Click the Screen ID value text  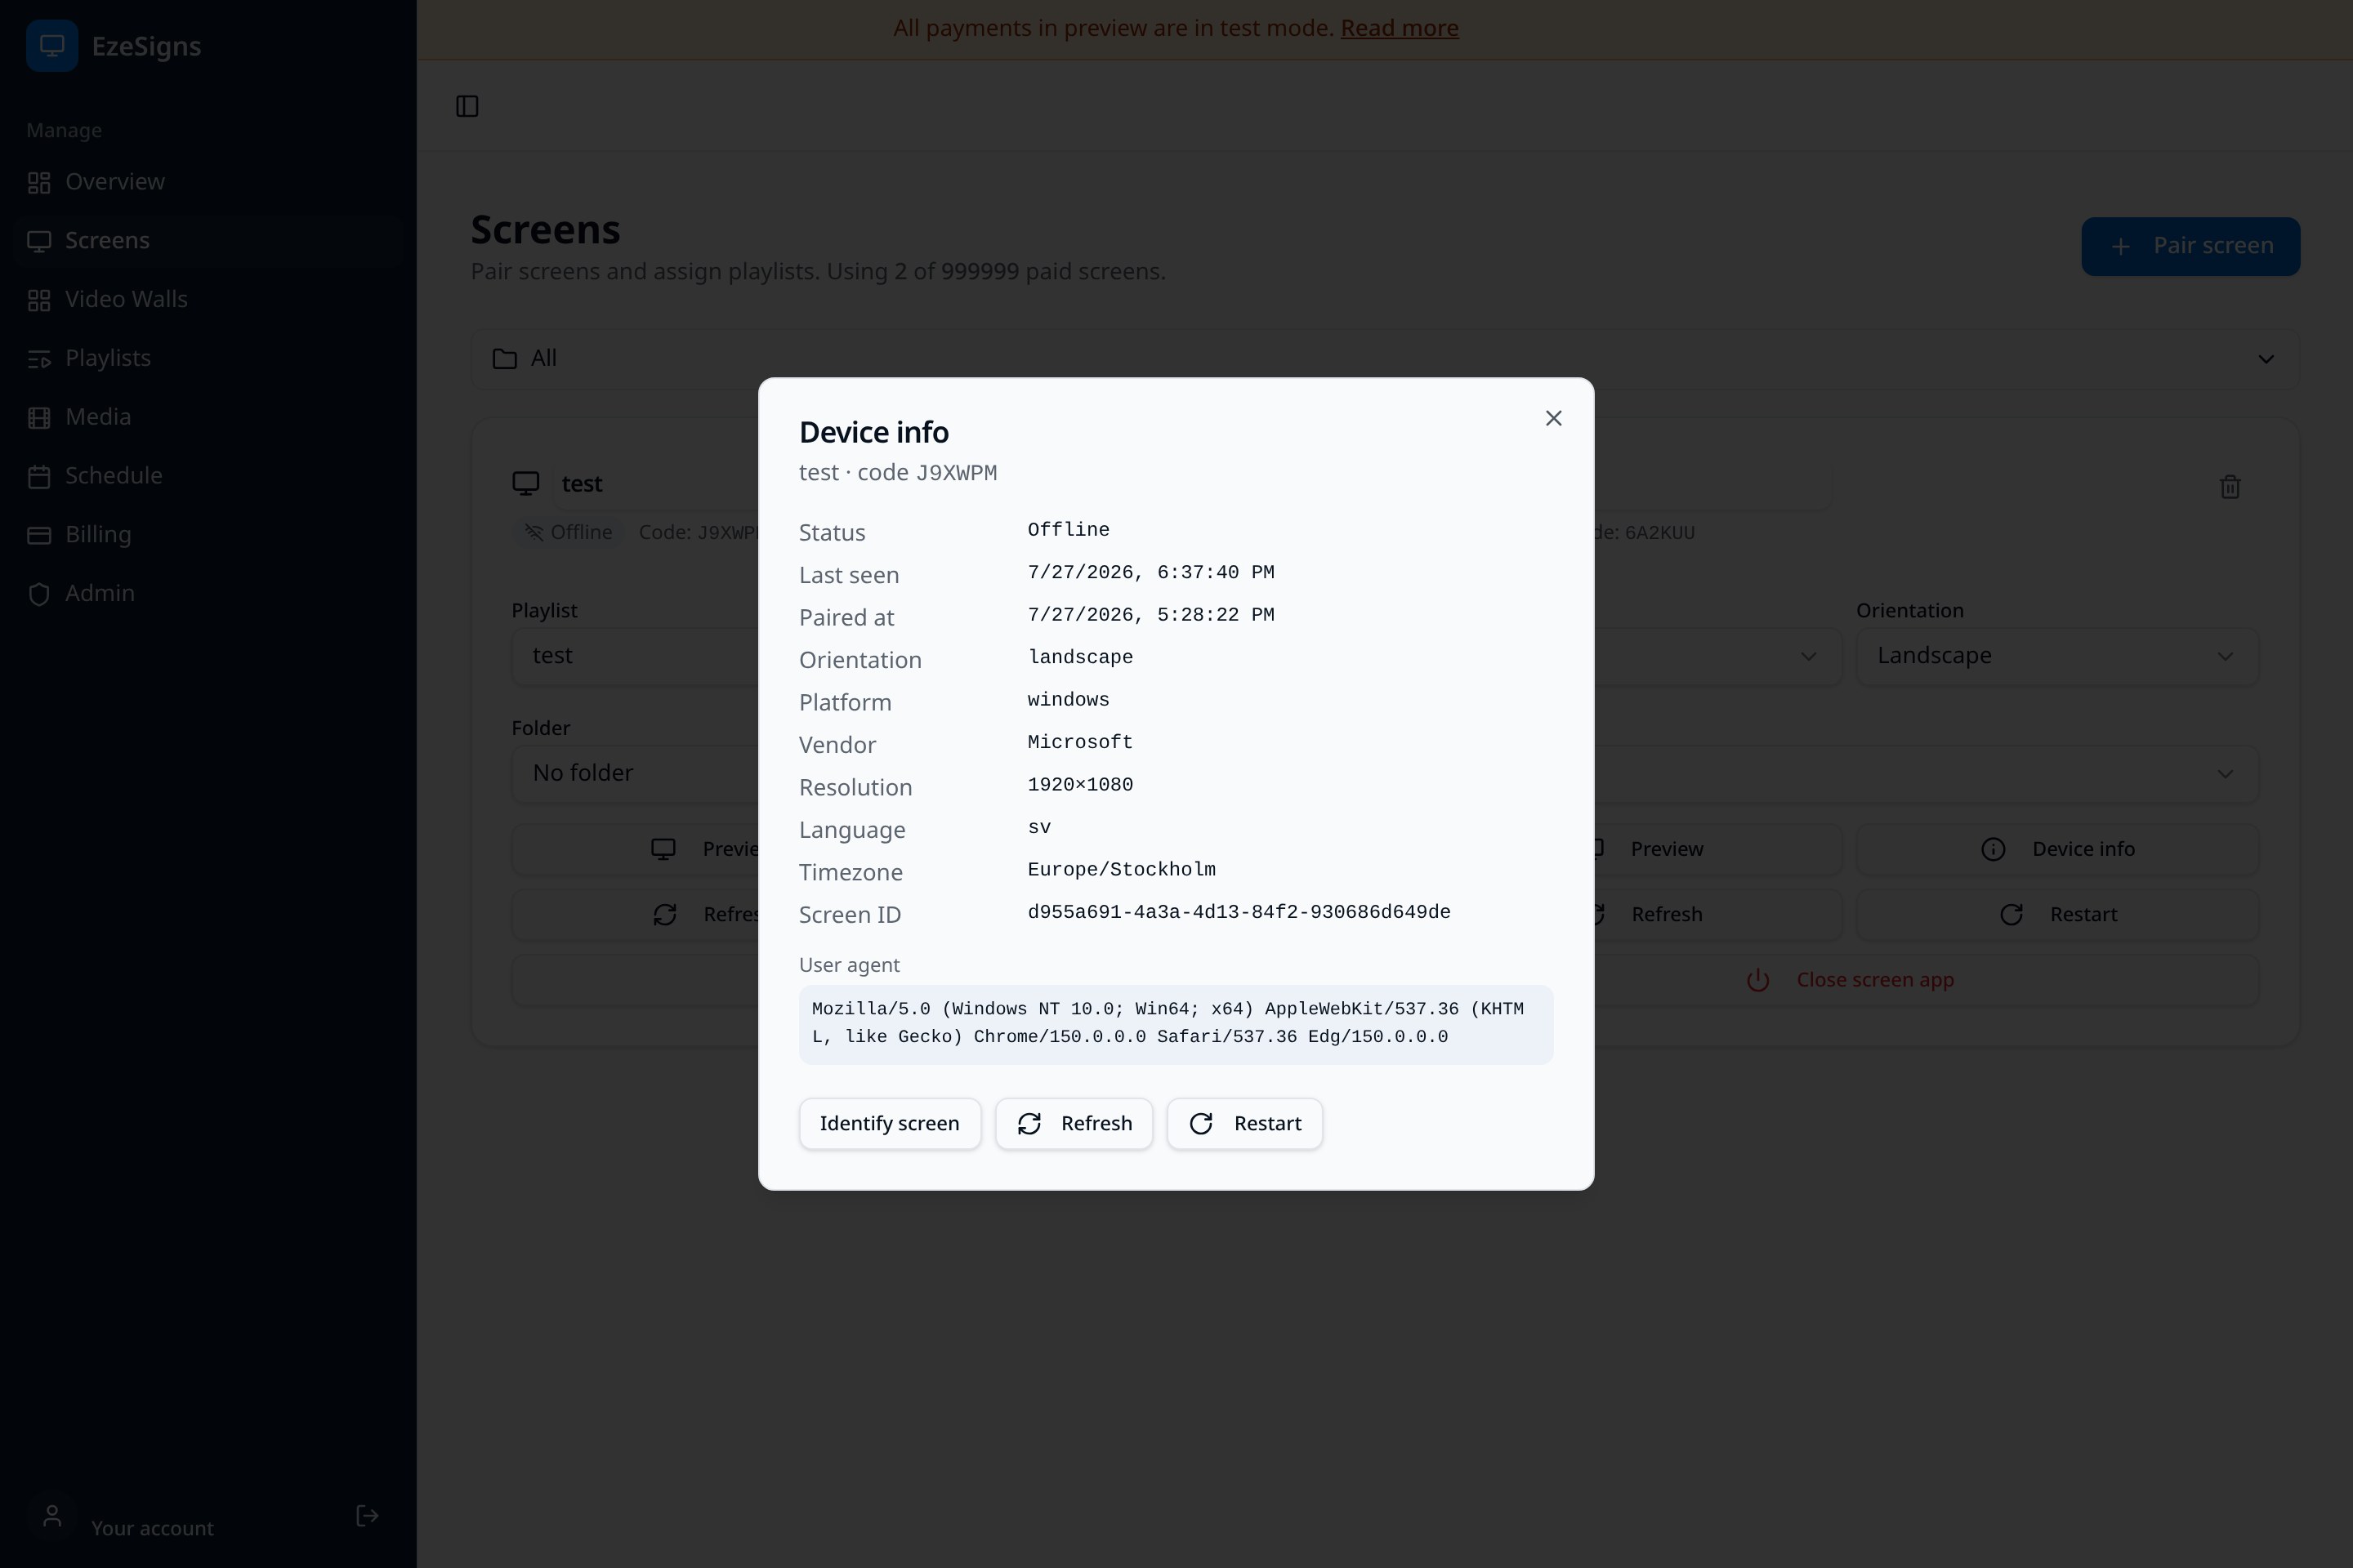pos(1239,912)
